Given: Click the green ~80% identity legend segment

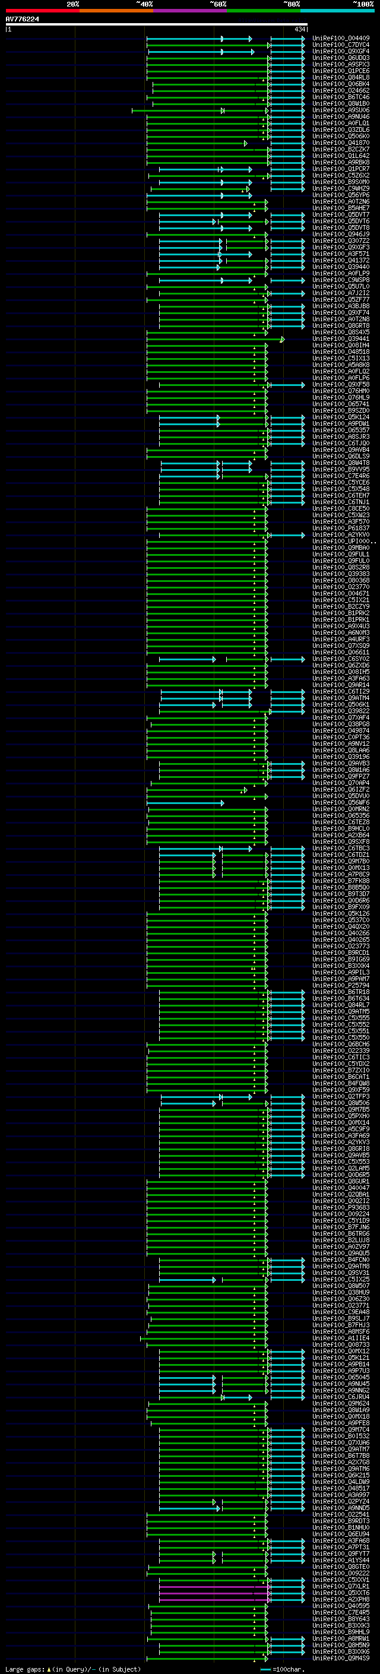Looking at the screenshot, I should coord(264,11).
